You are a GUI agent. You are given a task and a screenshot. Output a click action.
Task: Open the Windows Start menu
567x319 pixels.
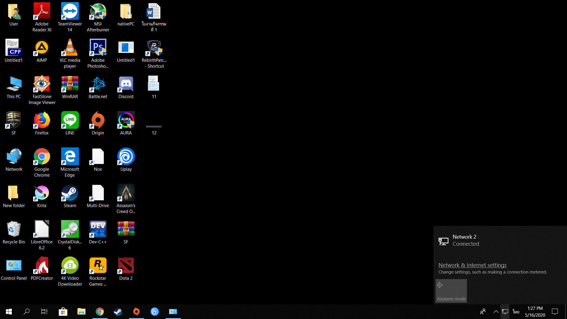9,312
